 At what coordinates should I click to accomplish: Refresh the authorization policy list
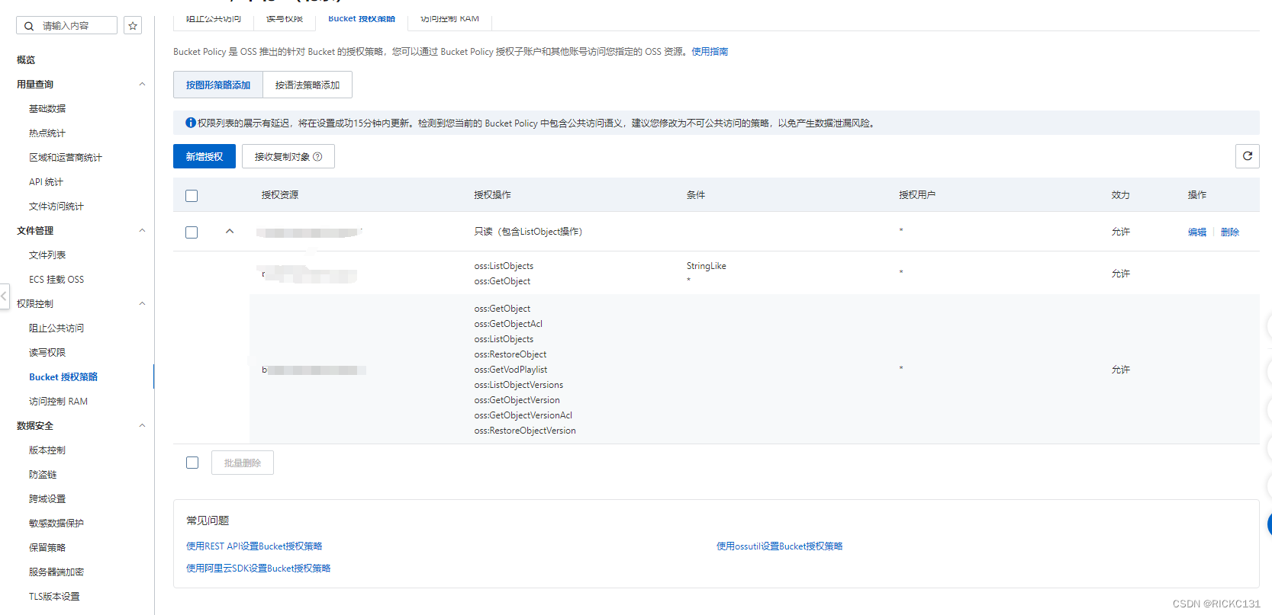pos(1248,156)
